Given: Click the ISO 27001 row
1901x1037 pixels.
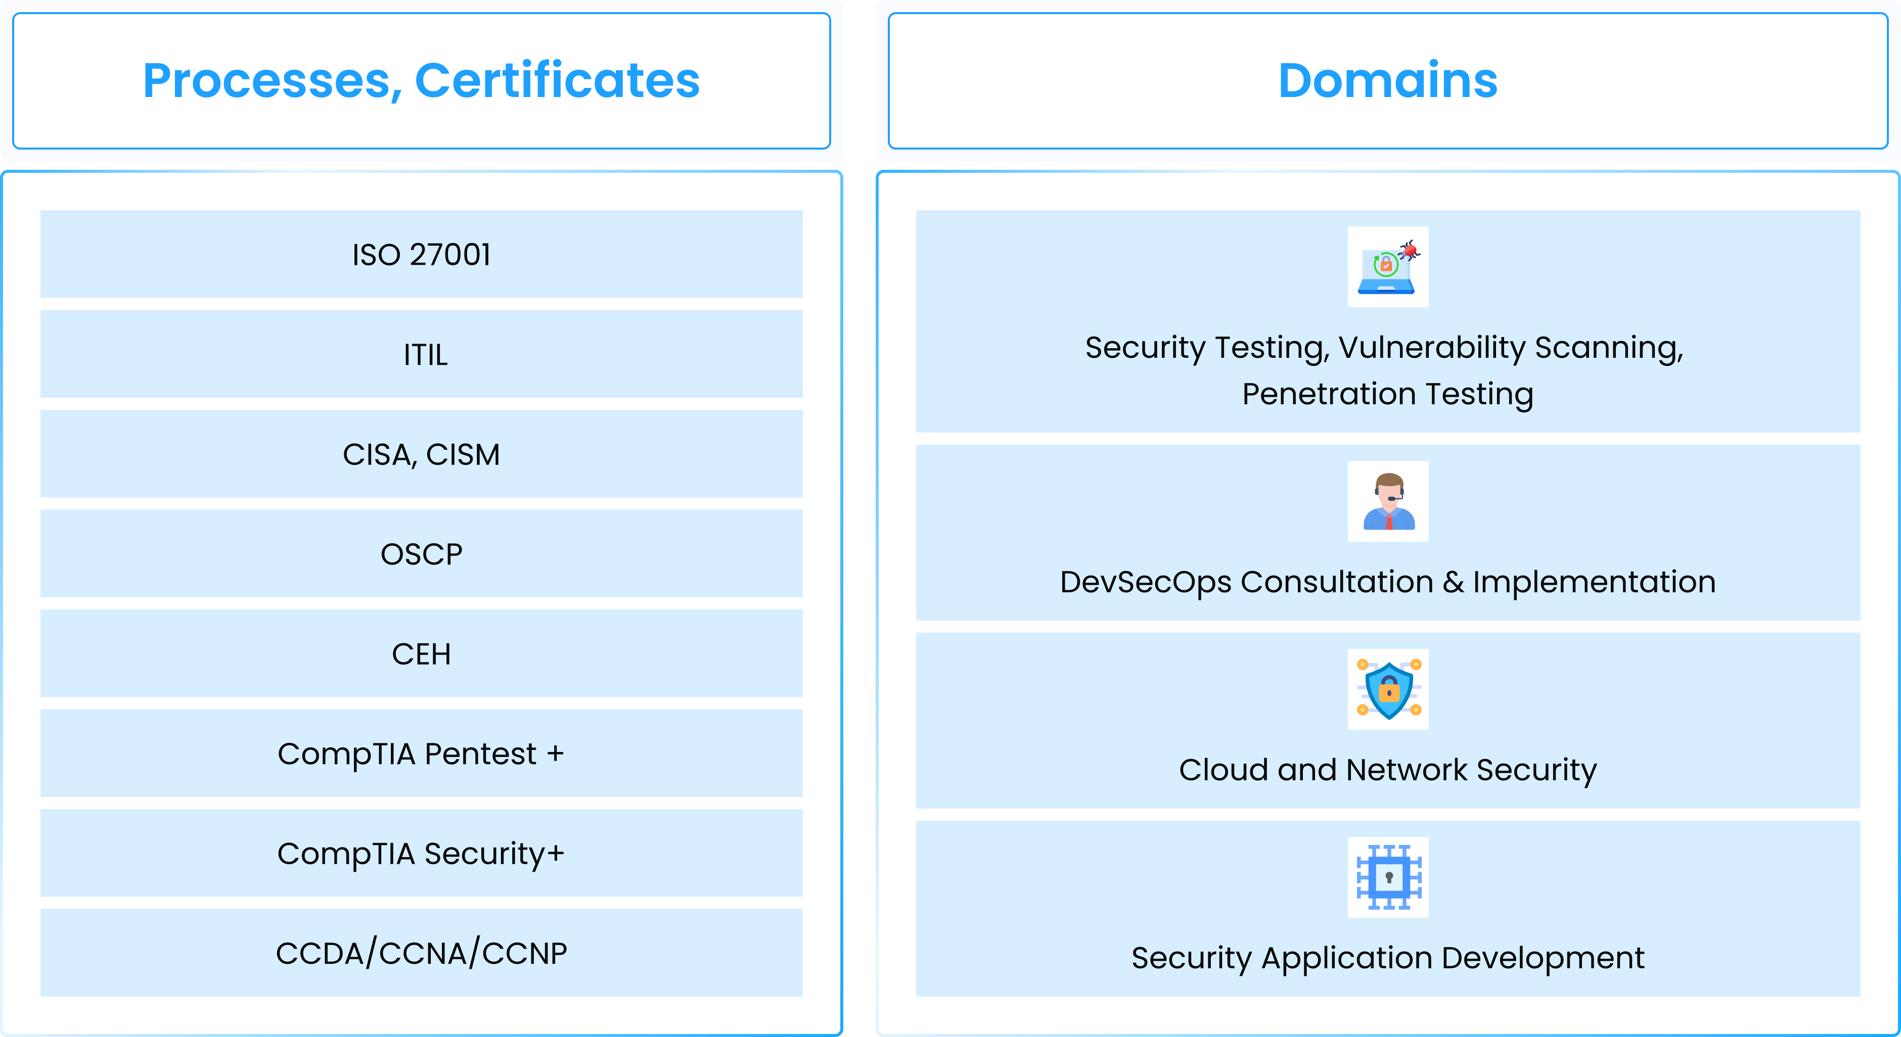Looking at the screenshot, I should (421, 255).
